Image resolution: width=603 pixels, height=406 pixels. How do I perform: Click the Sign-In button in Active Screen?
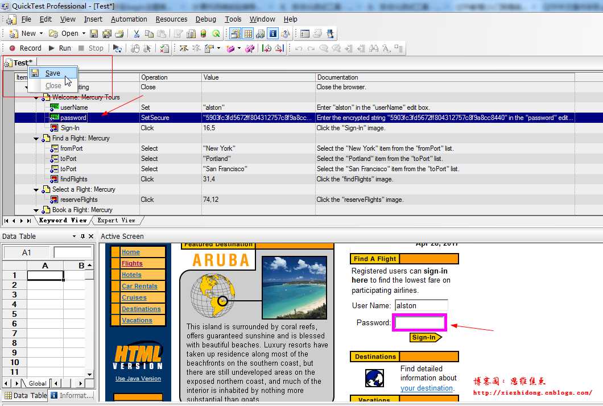point(426,338)
